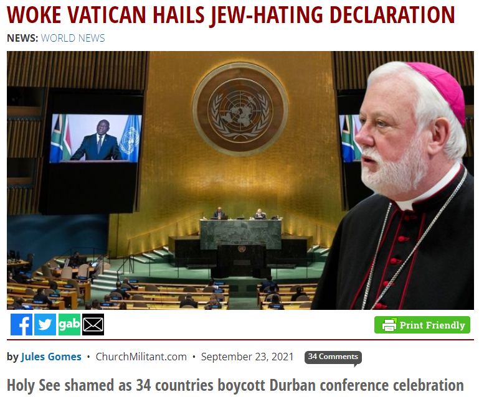Click the Print Friendly printer icon
The width and height of the screenshot is (479, 397).
pyautogui.click(x=389, y=325)
